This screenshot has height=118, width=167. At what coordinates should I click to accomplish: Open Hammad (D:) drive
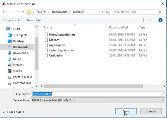22,83
